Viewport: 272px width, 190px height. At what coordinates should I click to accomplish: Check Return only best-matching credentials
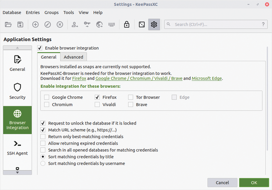coord(43,136)
